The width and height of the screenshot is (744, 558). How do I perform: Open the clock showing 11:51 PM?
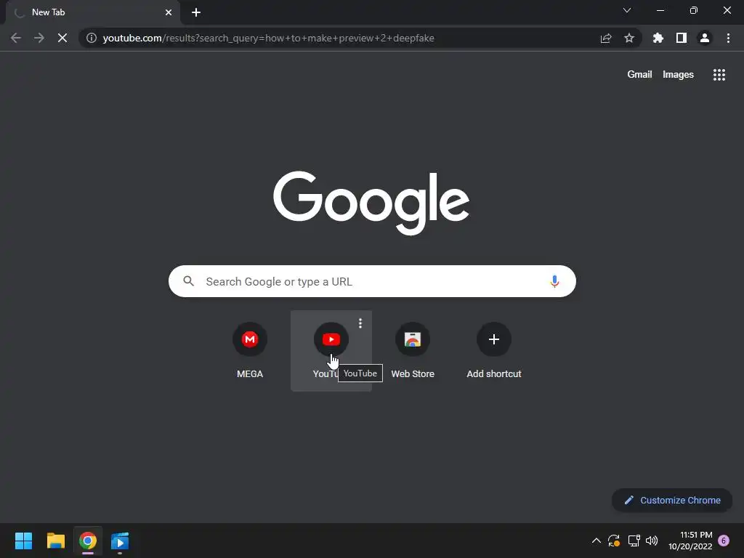tap(690, 541)
